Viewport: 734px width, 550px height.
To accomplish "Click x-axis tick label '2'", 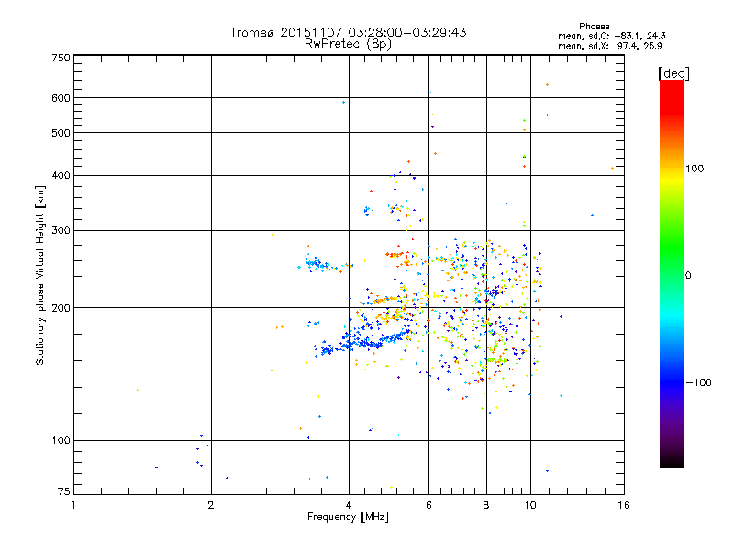I will tap(211, 505).
